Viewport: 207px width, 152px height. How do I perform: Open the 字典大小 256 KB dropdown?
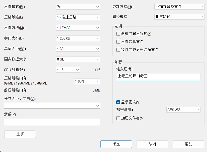click(78, 38)
